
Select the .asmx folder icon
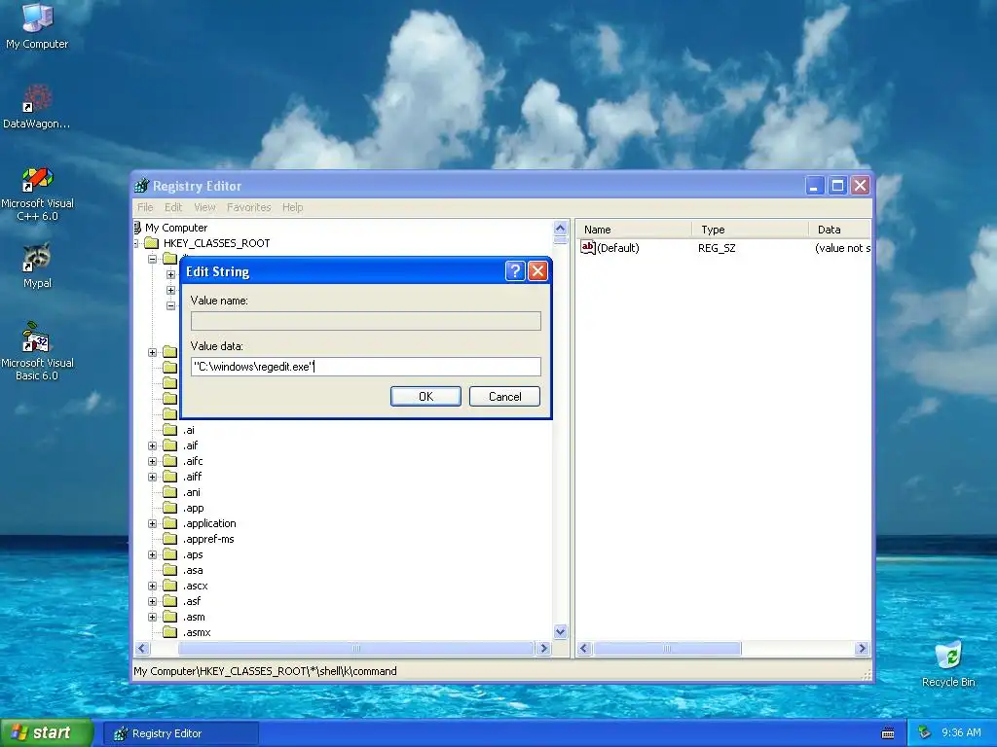[169, 632]
